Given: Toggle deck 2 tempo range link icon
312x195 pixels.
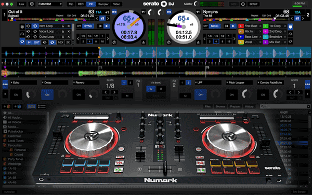Looking at the screenshot, I should 169,12.
